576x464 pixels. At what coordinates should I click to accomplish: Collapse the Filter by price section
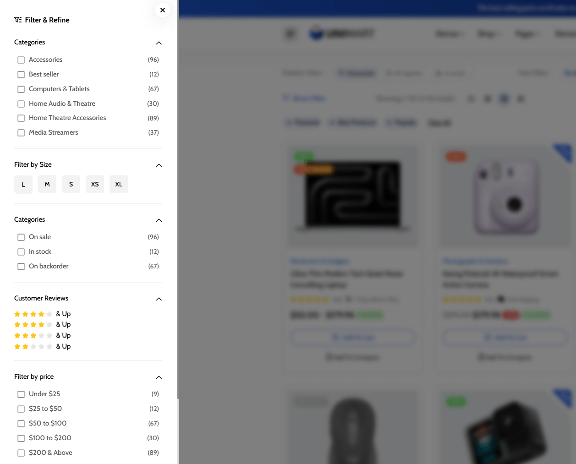pyautogui.click(x=159, y=377)
